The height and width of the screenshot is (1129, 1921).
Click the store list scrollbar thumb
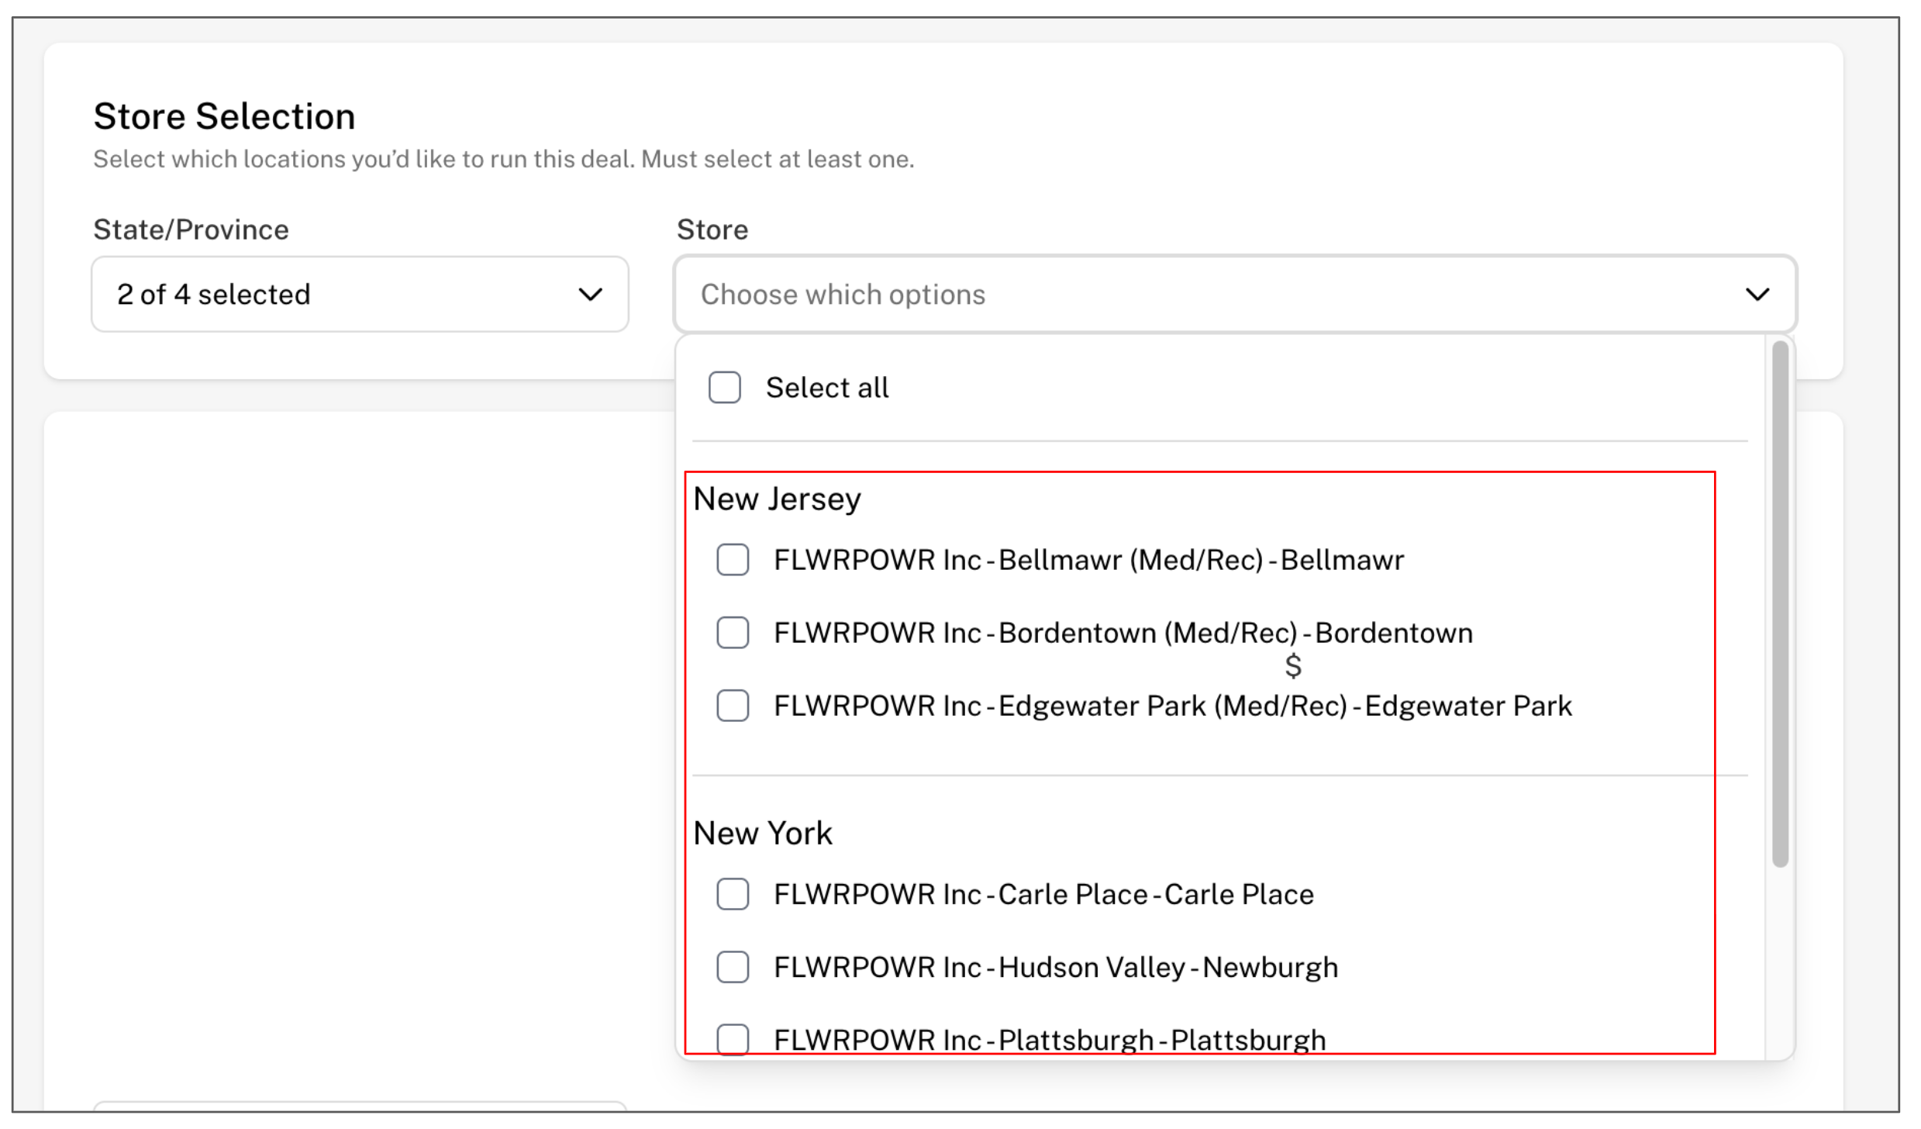pos(1780,605)
